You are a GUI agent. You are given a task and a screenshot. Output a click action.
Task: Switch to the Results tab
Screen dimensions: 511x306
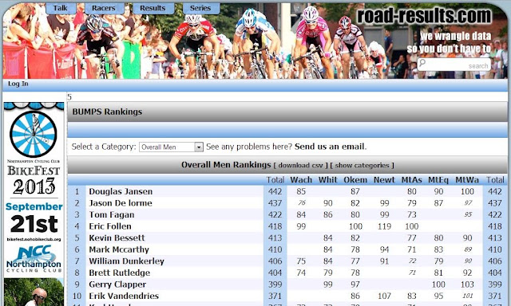point(153,9)
